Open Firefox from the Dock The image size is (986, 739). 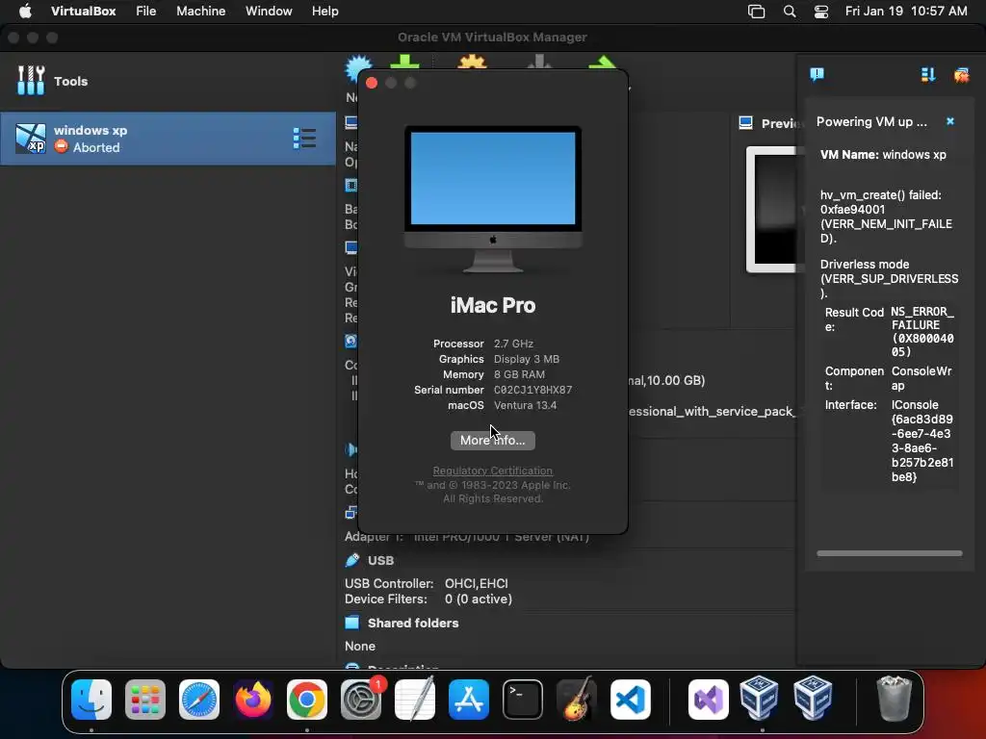click(x=253, y=700)
